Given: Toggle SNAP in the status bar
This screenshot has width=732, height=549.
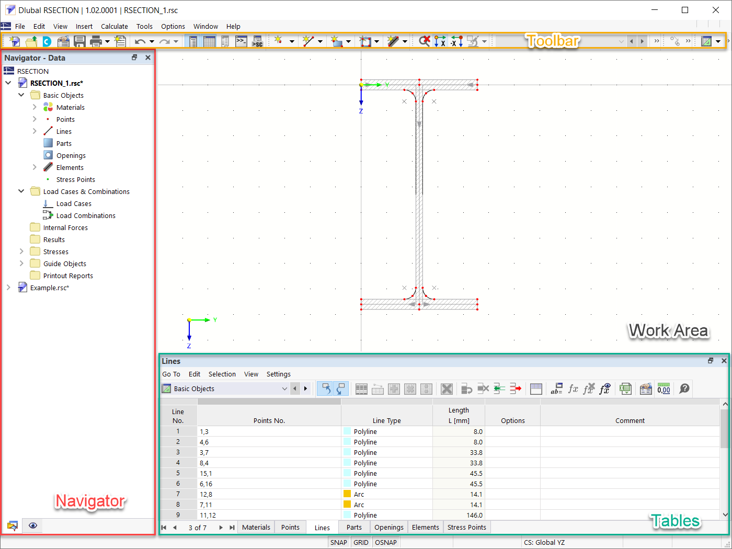Looking at the screenshot, I should tap(339, 542).
